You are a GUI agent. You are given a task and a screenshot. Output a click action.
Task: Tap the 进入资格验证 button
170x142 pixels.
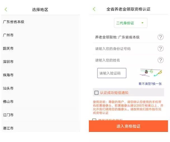pos(128,126)
